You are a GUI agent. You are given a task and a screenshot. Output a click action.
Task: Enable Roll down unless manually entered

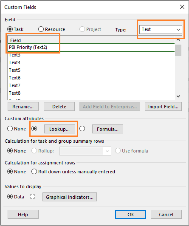pos(34,172)
